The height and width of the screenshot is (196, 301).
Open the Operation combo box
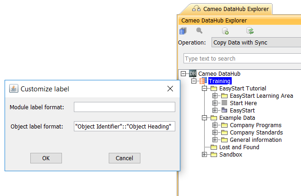tap(256, 43)
